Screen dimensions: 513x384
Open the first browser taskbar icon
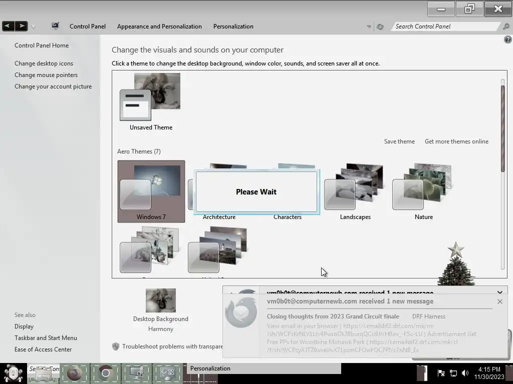click(x=74, y=373)
